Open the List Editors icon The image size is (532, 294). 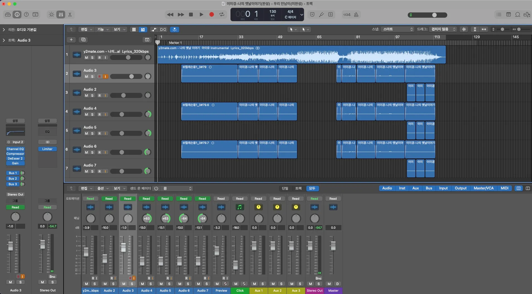pyautogui.click(x=499, y=15)
